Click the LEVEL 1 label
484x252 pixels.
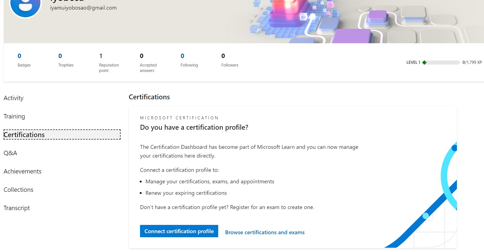point(413,62)
